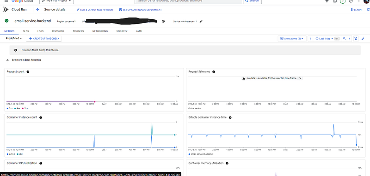Show help for Billable container instance time
This screenshot has width=370, height=176.
click(230, 117)
